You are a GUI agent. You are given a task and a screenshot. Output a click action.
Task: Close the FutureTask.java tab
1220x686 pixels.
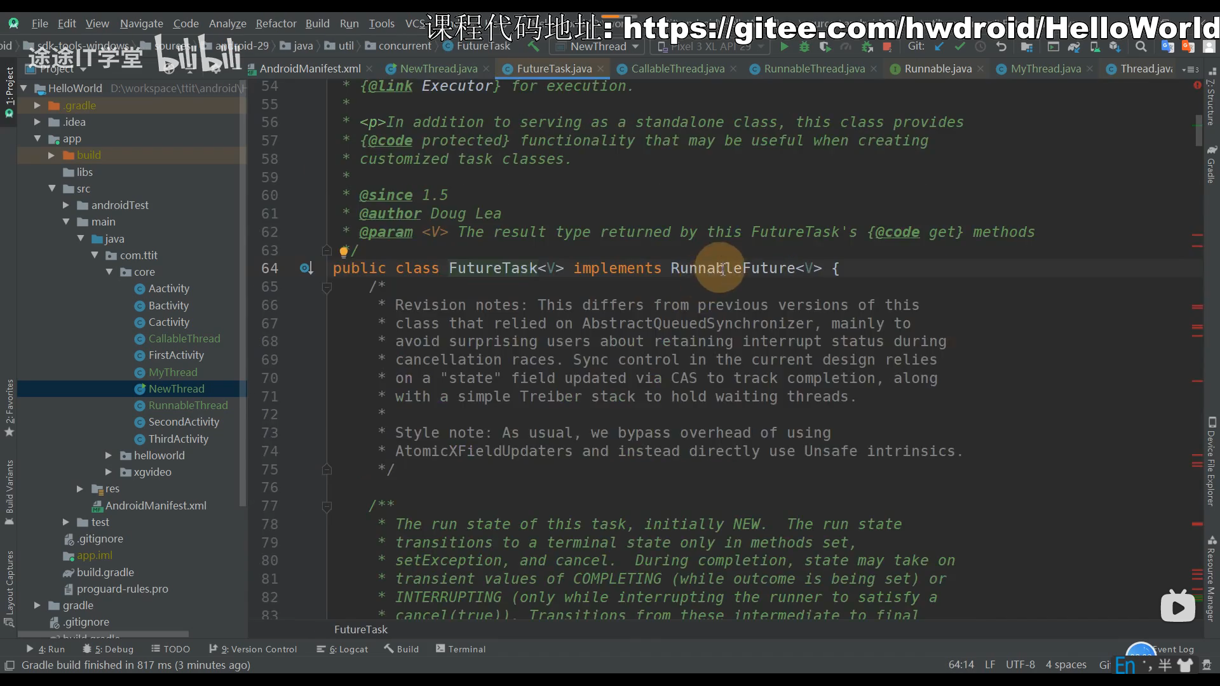click(600, 69)
